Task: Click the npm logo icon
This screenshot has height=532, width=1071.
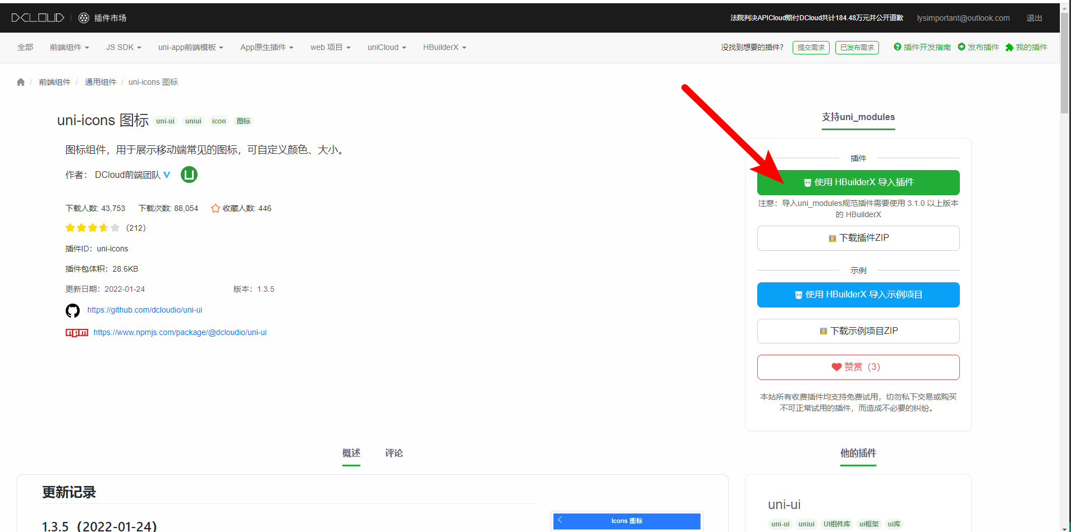Action: pos(77,333)
